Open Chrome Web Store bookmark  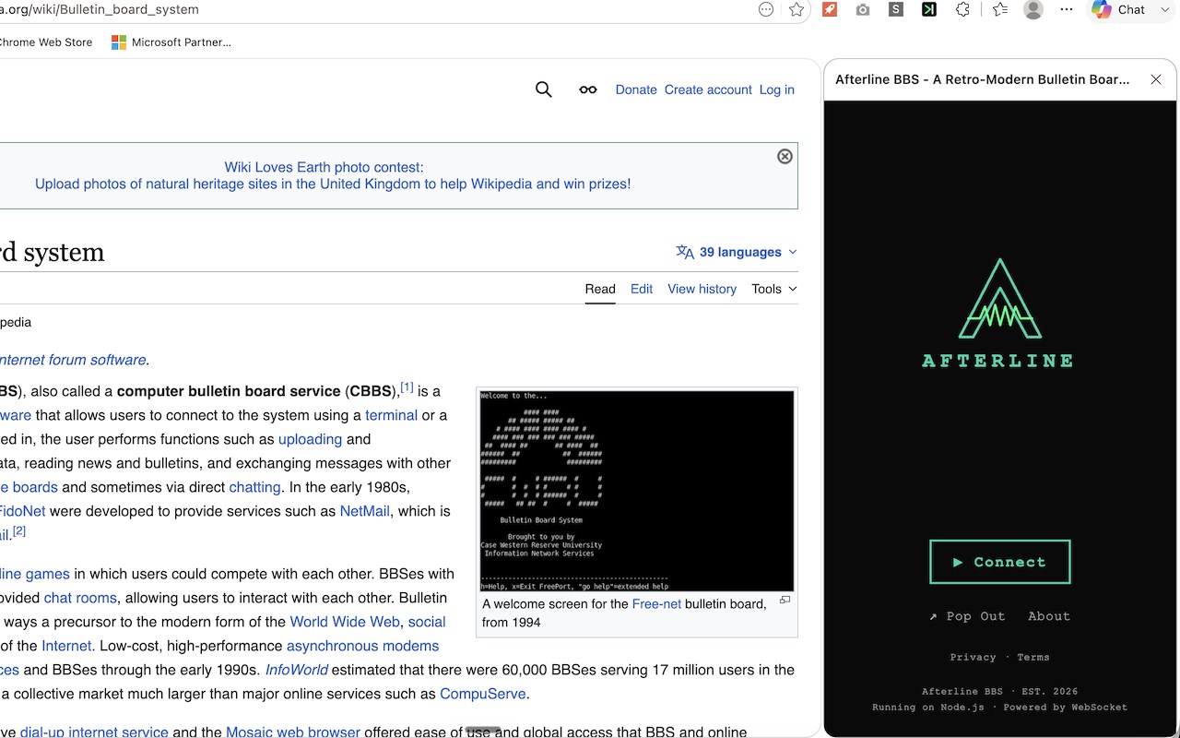45,42
